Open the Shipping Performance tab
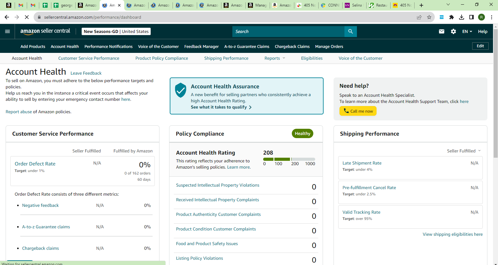The image size is (498, 265). click(226, 58)
